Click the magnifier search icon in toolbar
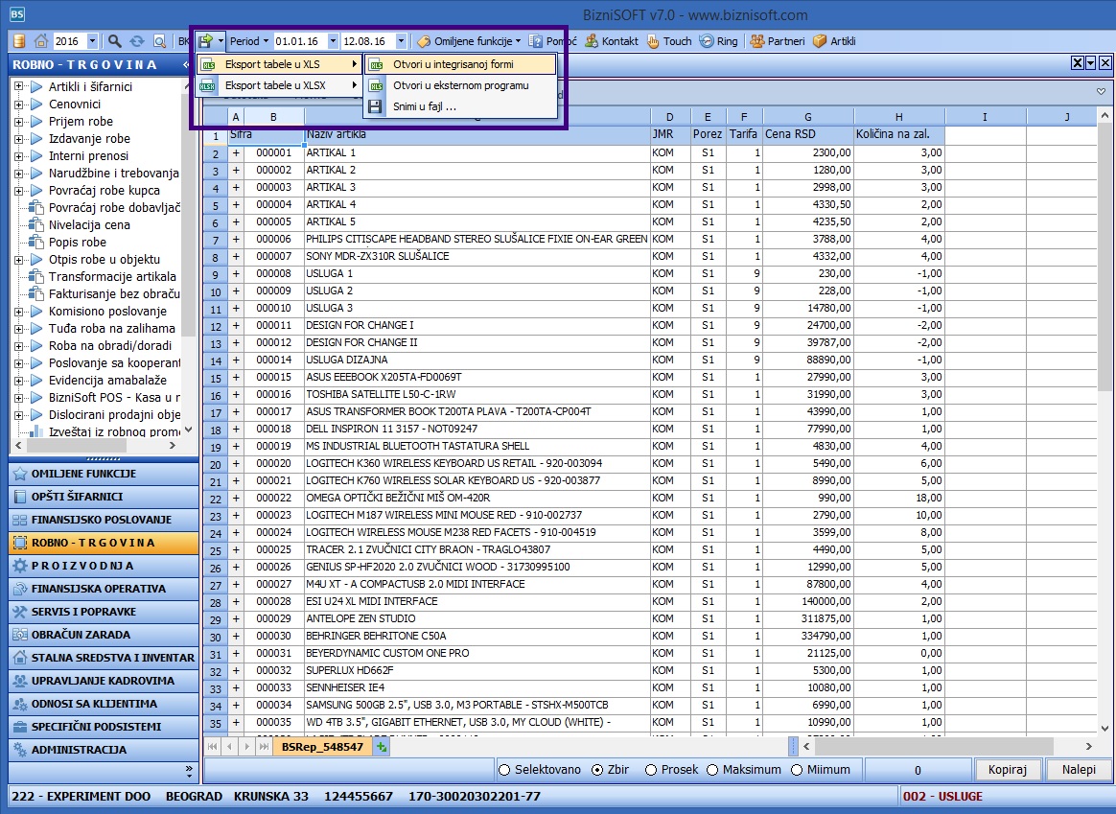 (x=115, y=41)
